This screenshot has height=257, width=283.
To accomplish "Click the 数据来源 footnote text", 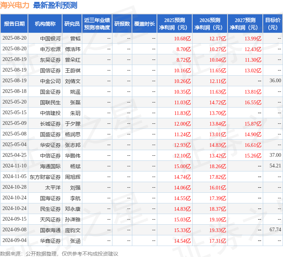I will pos(59,254).
